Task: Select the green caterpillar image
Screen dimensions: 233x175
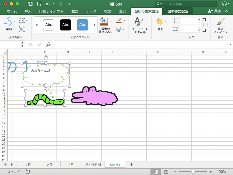Action: pyautogui.click(x=45, y=99)
